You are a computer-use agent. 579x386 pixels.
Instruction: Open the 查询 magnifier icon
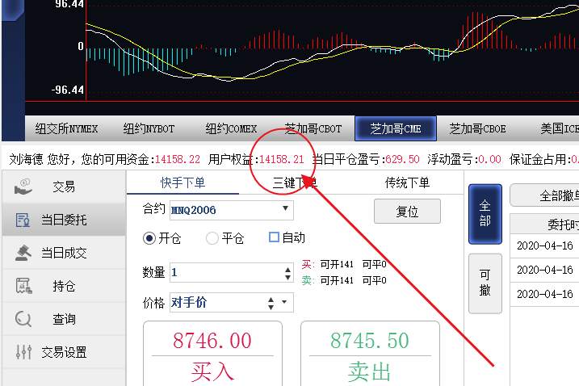23,319
